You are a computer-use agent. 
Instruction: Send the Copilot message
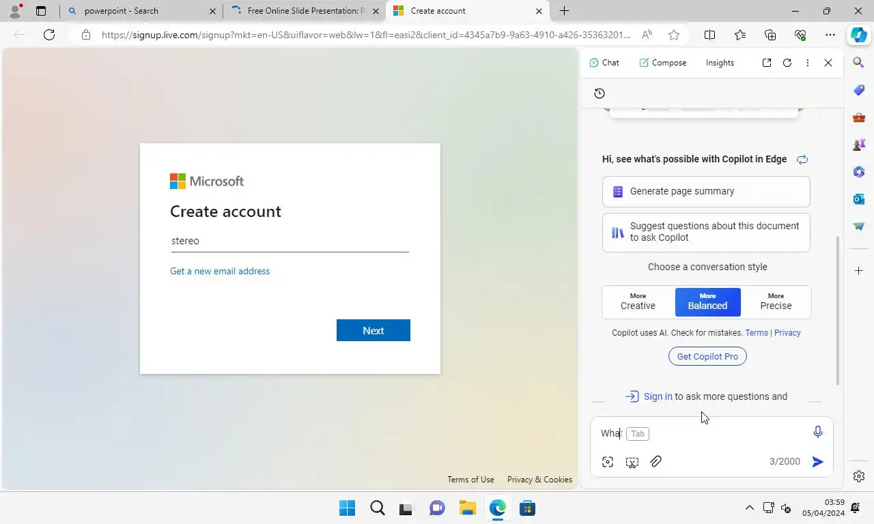point(817,462)
